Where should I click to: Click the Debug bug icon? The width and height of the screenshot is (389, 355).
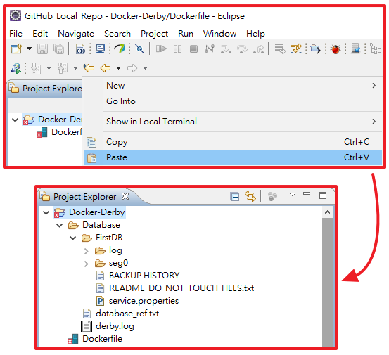pos(336,49)
